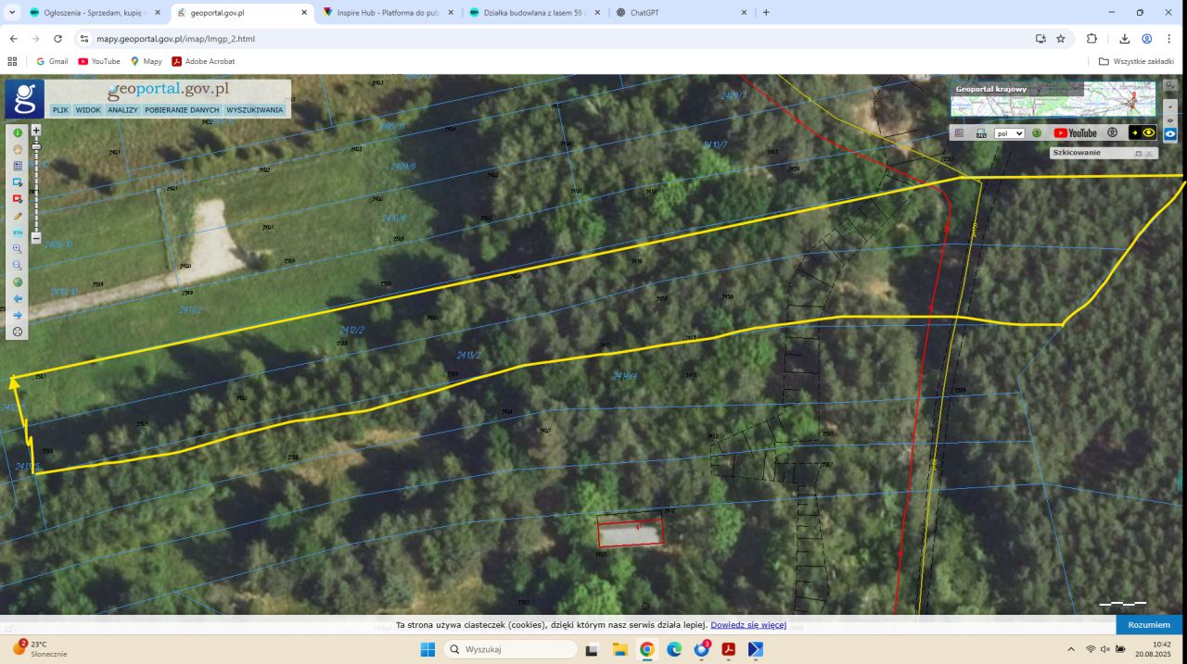Click the green info identify tool
This screenshot has height=664, width=1187.
[18, 133]
